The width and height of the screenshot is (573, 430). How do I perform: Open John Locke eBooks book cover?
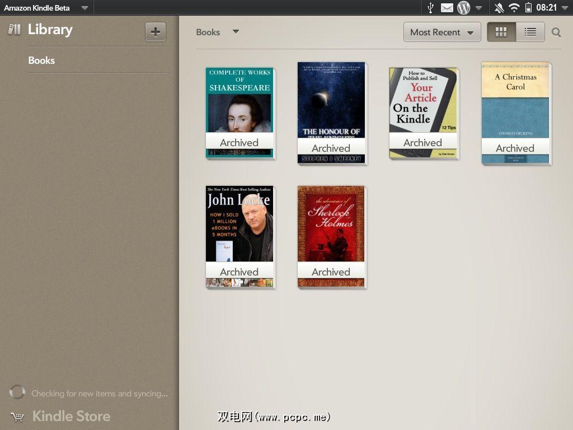point(239,236)
